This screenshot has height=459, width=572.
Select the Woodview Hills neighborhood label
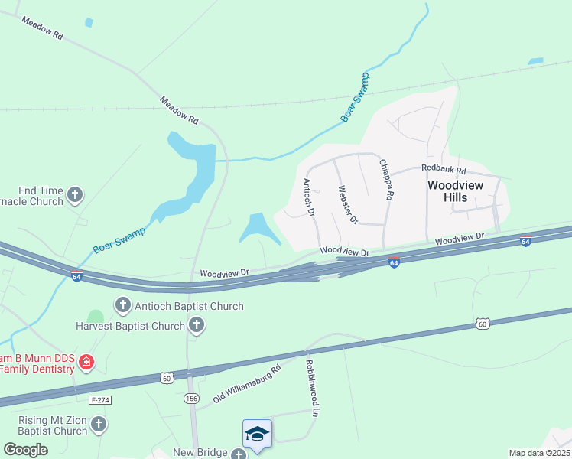pos(455,191)
